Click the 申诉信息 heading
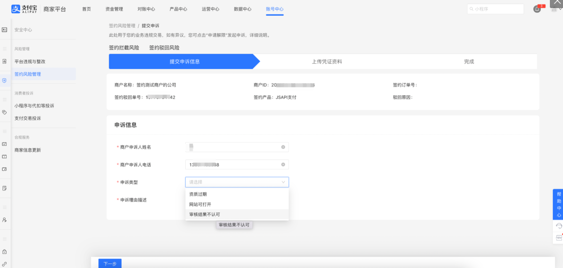This screenshot has width=563, height=268. [x=125, y=125]
